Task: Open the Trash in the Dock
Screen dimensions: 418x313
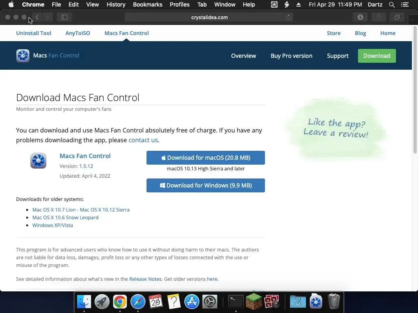Action: tap(334, 301)
